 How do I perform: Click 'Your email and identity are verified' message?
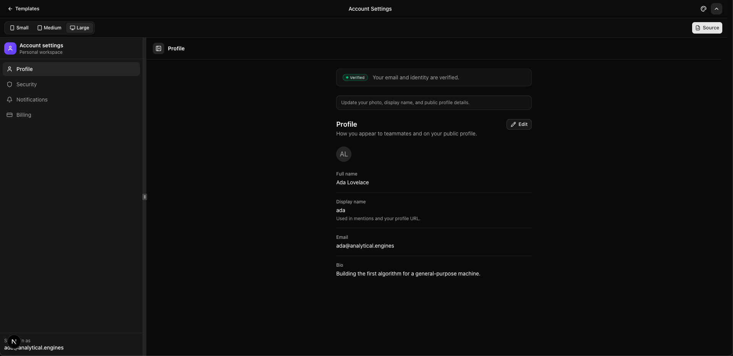416,77
